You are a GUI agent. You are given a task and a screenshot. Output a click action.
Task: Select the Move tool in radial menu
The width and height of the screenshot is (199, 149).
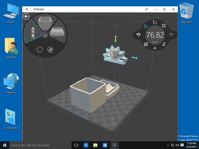pyautogui.click(x=146, y=26)
